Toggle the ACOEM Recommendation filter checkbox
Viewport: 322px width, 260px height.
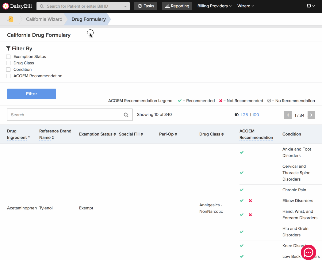8,76
